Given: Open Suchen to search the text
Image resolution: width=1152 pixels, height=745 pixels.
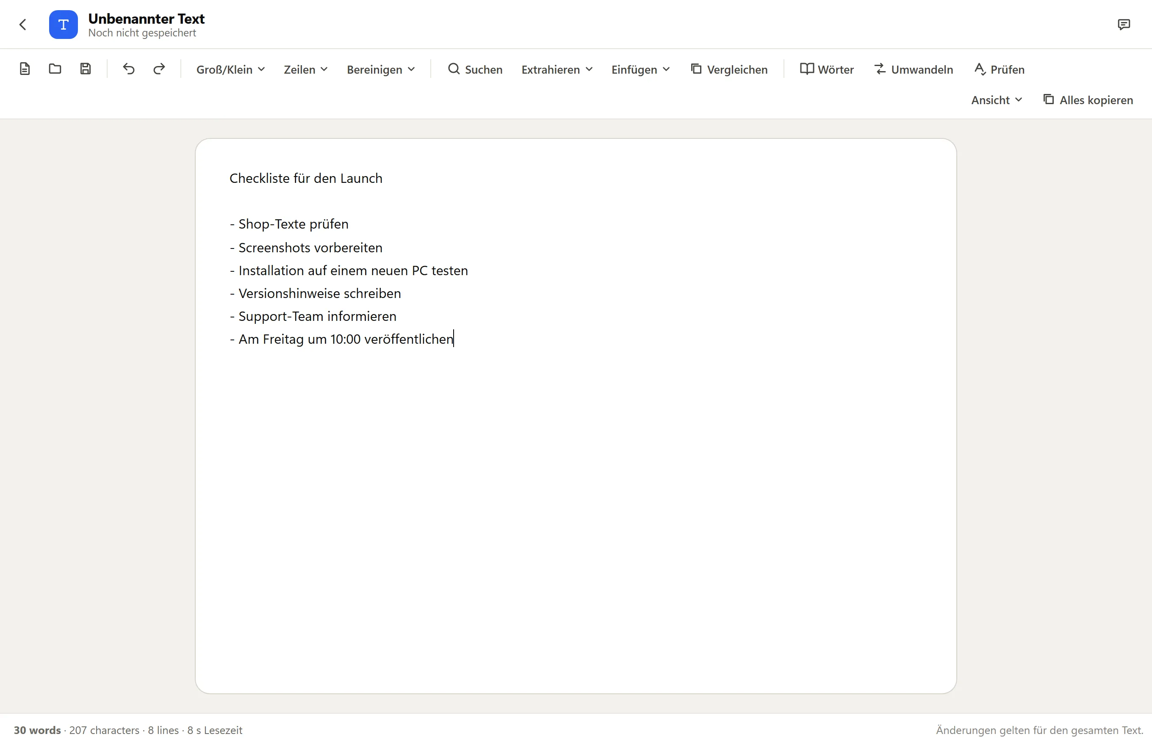Looking at the screenshot, I should click(475, 70).
